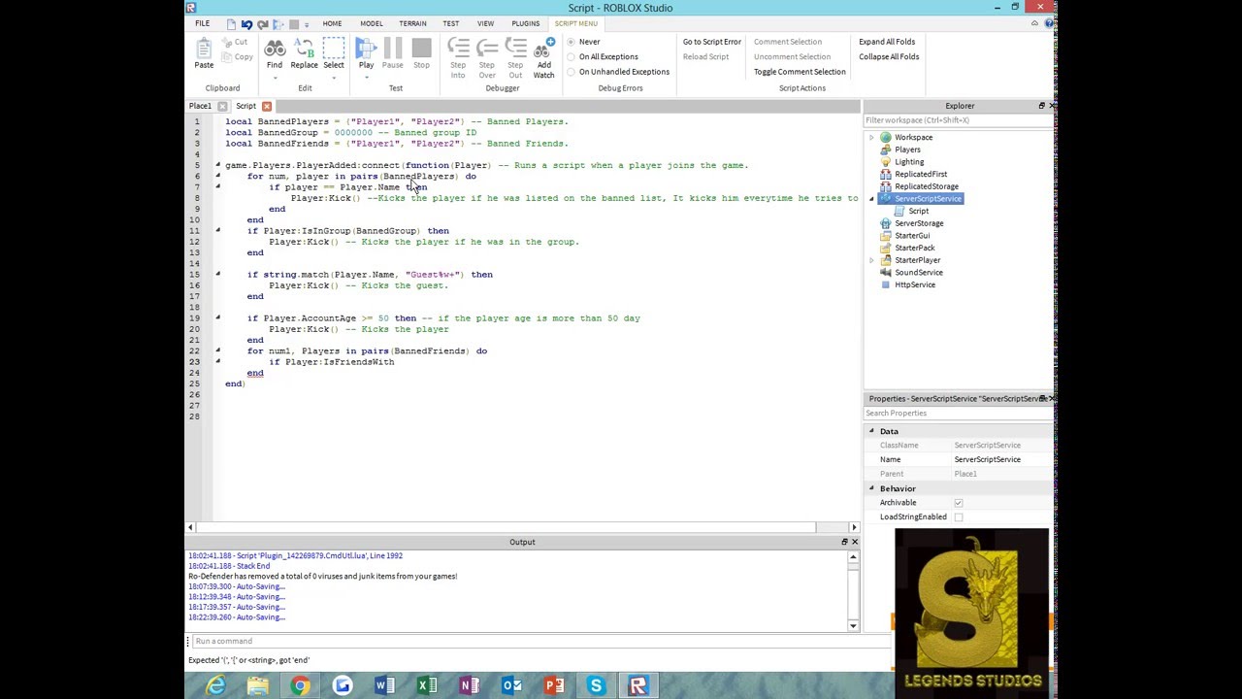
Task: Fold the code block at line 5
Action: 217,165
